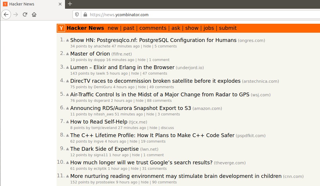Open the arstechnica.com site link
This screenshot has height=186, width=320.
pos(260,81)
